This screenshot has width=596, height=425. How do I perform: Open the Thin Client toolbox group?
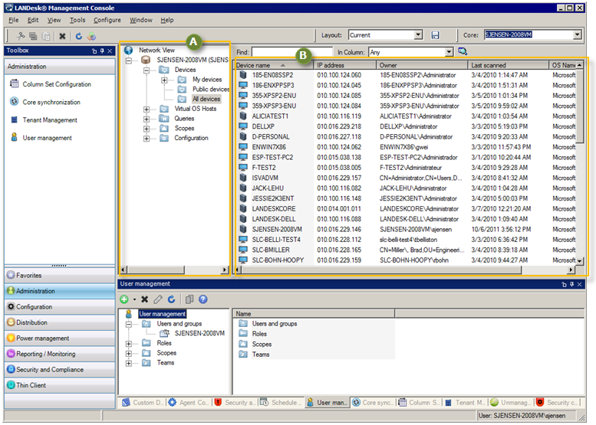pos(60,384)
